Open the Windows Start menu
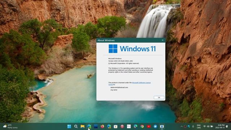Viewport: 231px width, 130px height. pos(69,126)
